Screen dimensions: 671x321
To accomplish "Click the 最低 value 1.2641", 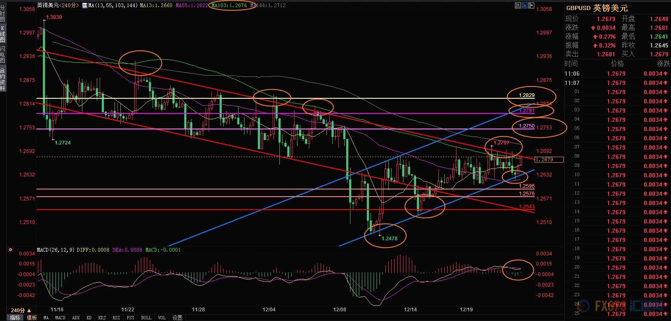I will (659, 37).
